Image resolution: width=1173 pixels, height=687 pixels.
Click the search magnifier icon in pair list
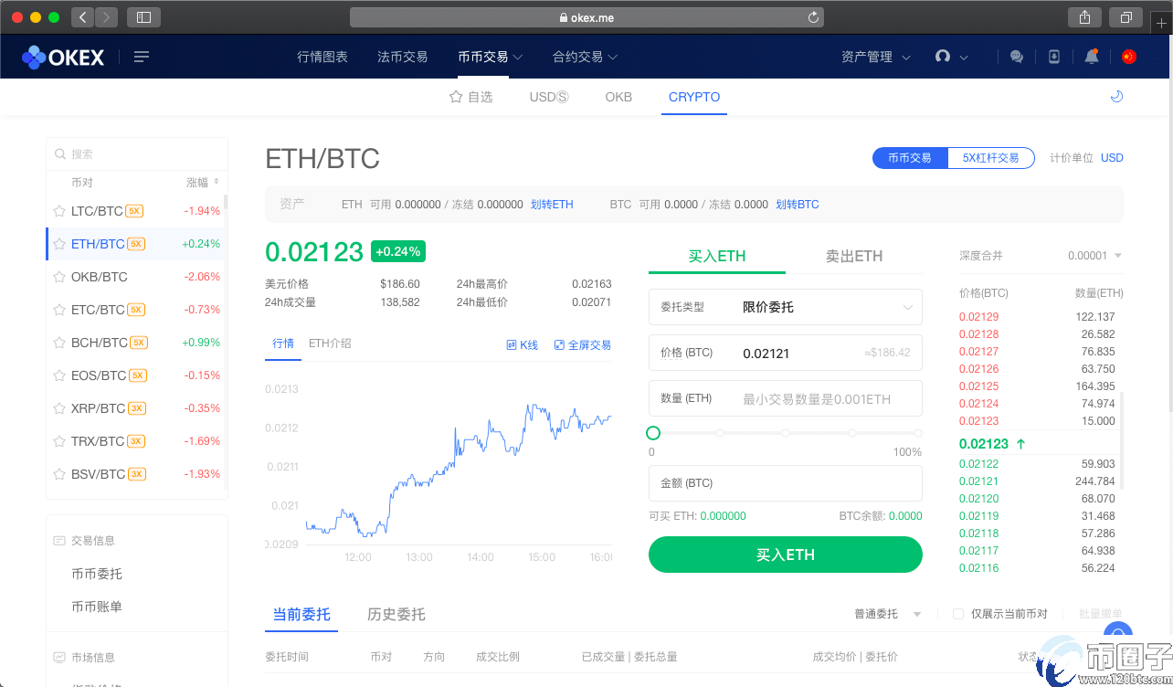coord(60,154)
